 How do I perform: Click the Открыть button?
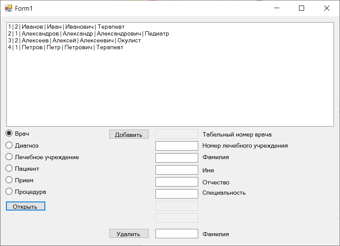(26, 206)
